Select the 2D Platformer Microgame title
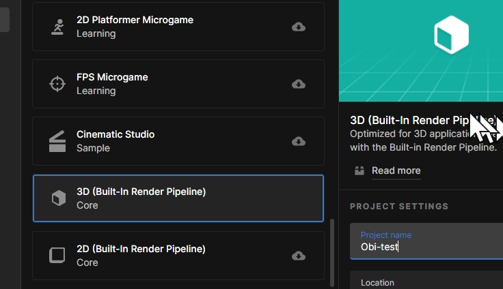Screen dimensions: 503x289 pos(135,20)
